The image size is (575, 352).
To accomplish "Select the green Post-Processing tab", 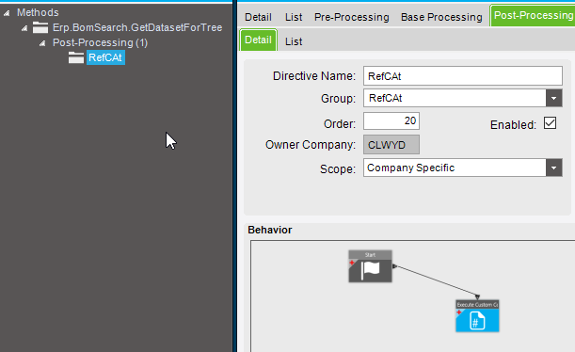I will pyautogui.click(x=533, y=15).
